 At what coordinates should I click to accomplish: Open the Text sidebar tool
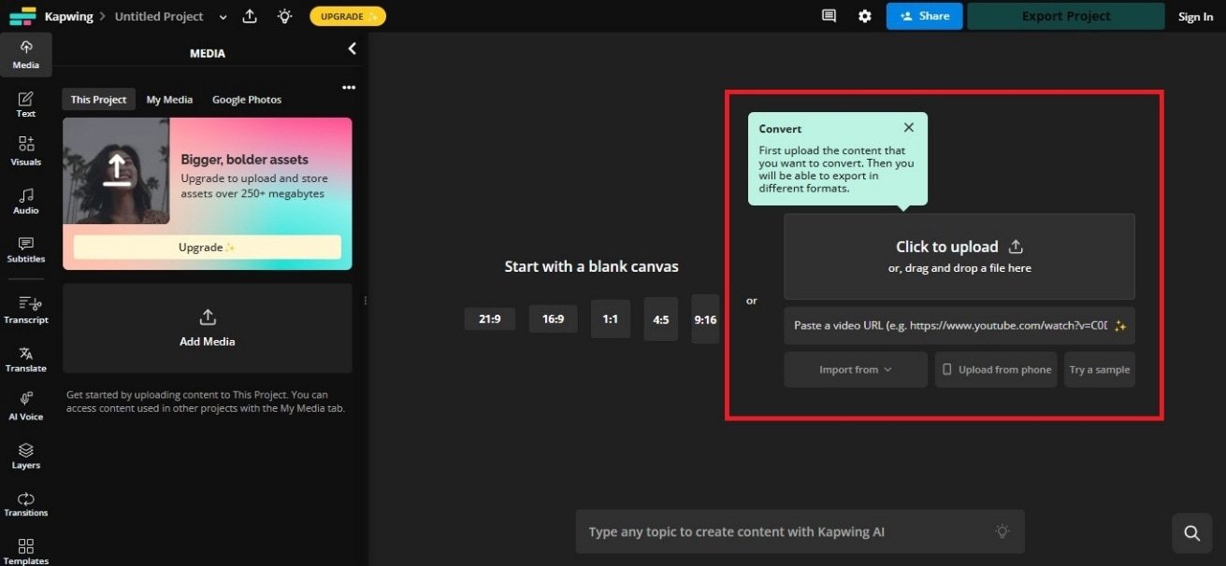pyautogui.click(x=26, y=104)
